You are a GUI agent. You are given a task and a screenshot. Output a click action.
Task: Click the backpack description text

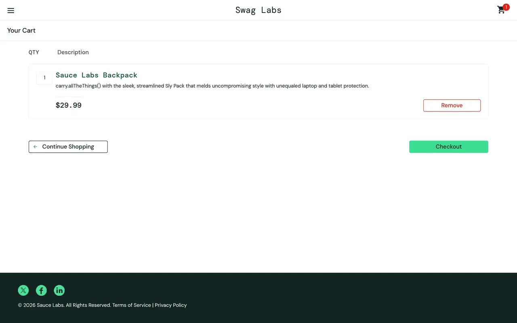click(212, 86)
